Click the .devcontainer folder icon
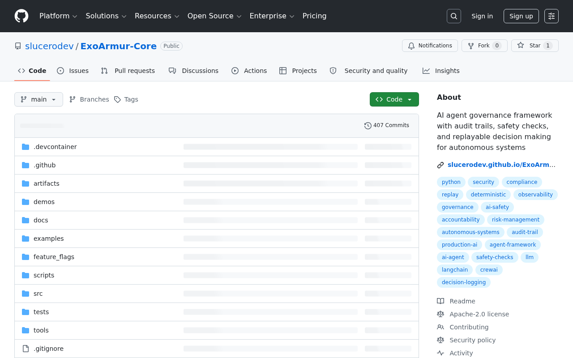The height and width of the screenshot is (358, 573). coord(26,147)
